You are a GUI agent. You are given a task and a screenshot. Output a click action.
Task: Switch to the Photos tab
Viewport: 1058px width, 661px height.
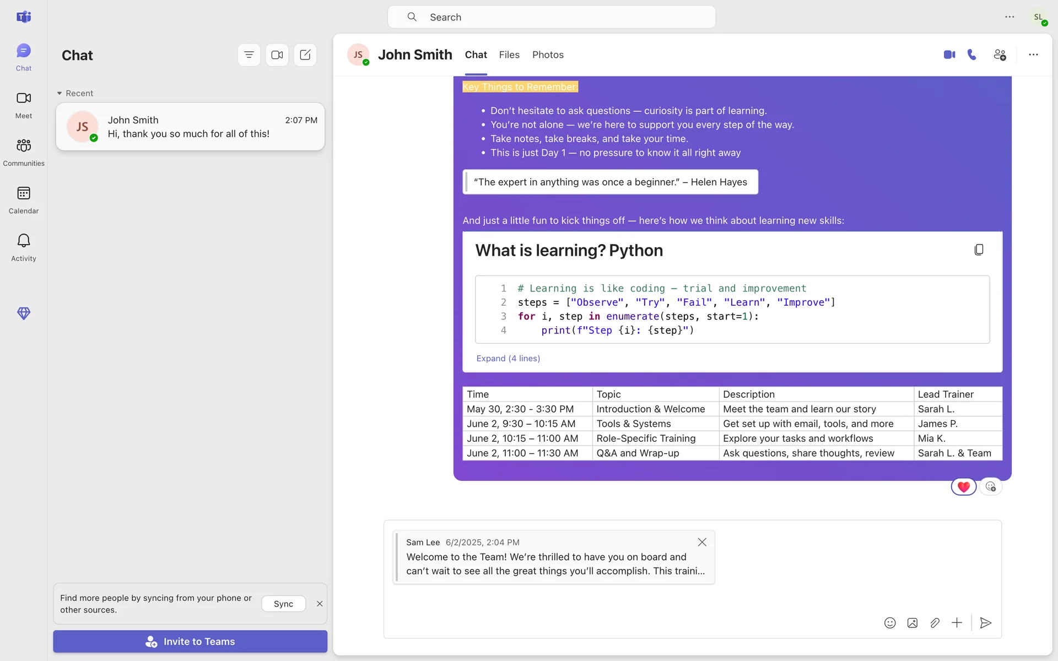click(547, 55)
